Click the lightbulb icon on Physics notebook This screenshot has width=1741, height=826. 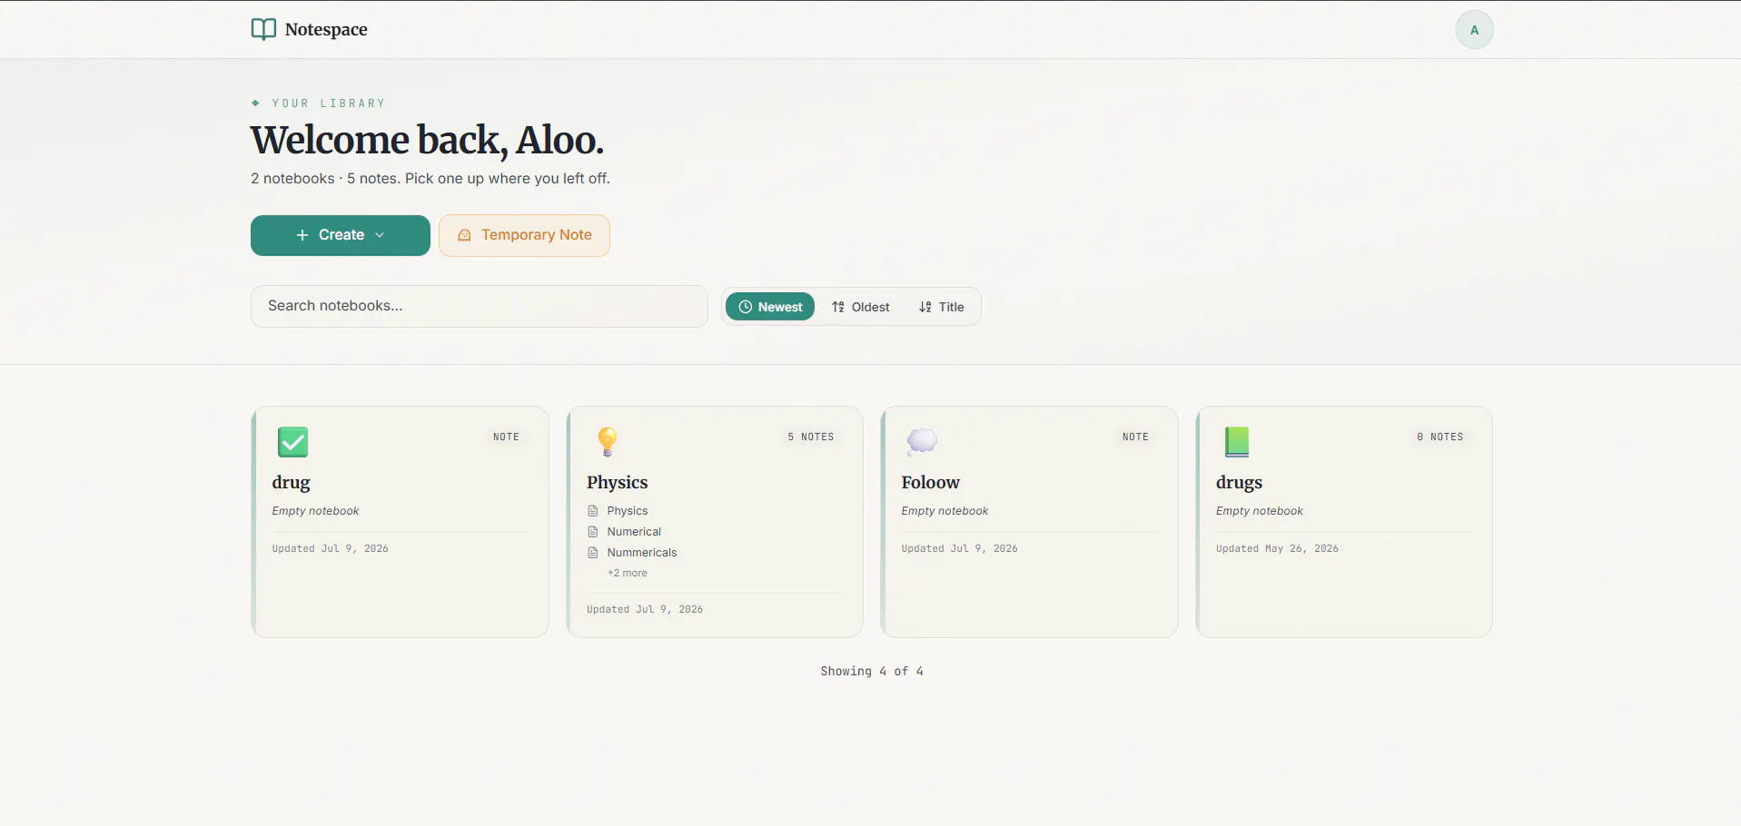608,441
